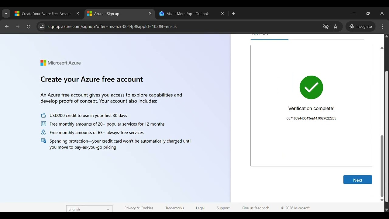Viewport: 389px width, 219px height.
Task: Close the Create Your Azure Free Account tab
Action: tap(78, 14)
